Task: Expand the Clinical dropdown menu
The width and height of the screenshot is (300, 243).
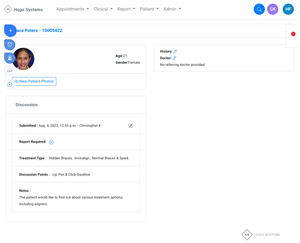Action: coord(103,9)
